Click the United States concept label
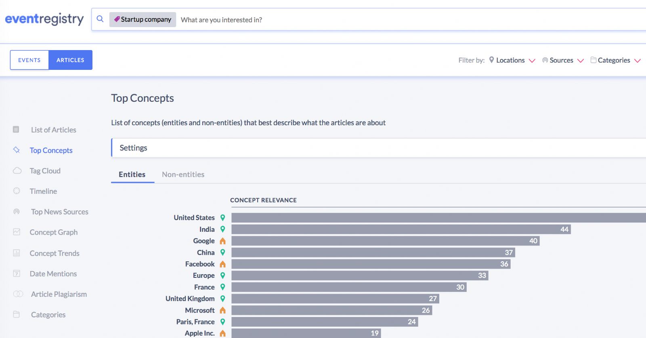Image resolution: width=646 pixels, height=338 pixels. pos(194,218)
